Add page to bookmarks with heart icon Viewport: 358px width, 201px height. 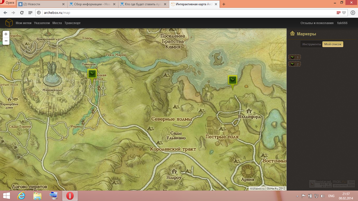(x=344, y=13)
